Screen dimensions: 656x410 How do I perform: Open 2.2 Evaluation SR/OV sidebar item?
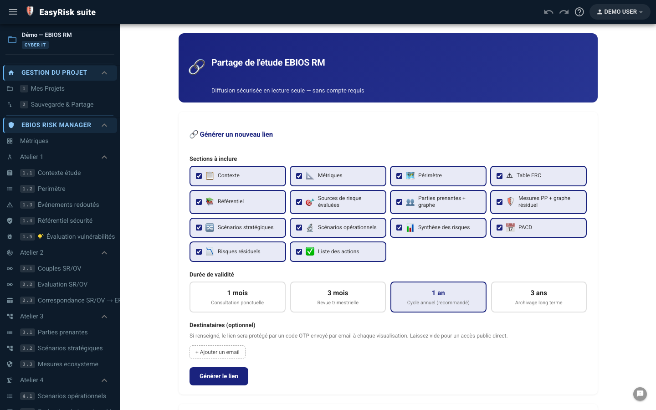(60, 285)
